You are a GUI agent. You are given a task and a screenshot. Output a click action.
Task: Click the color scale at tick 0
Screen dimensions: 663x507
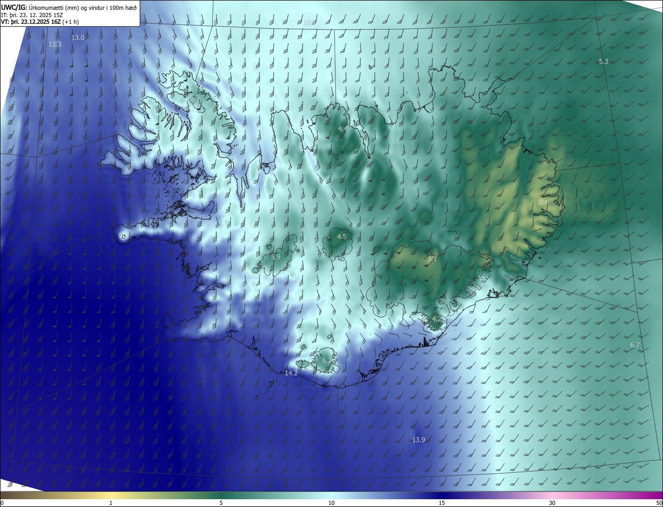2,503
